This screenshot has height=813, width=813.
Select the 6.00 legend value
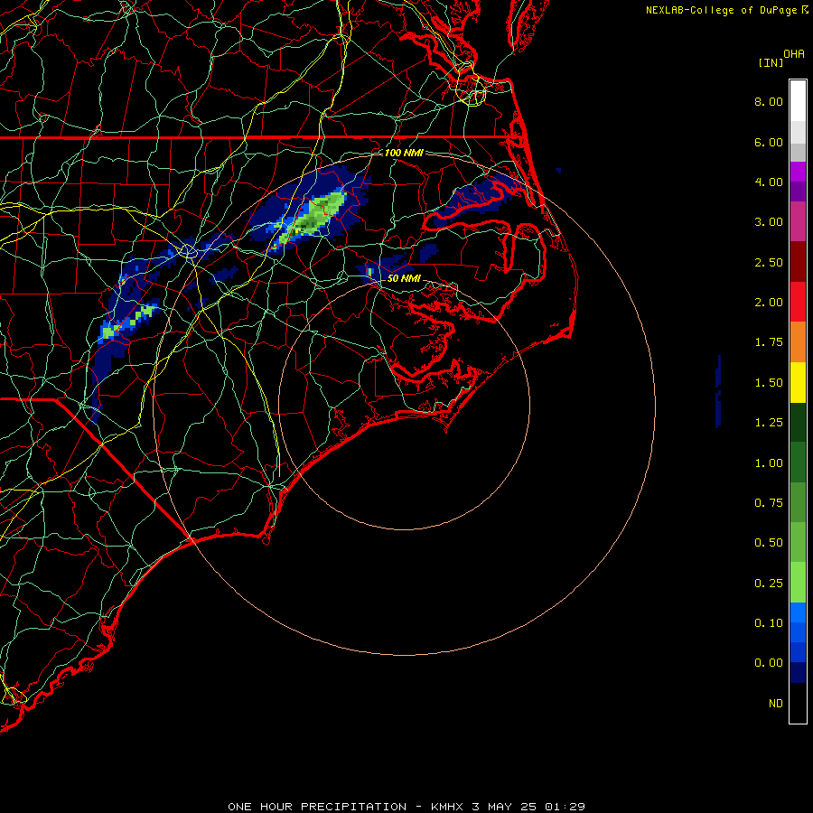click(769, 142)
